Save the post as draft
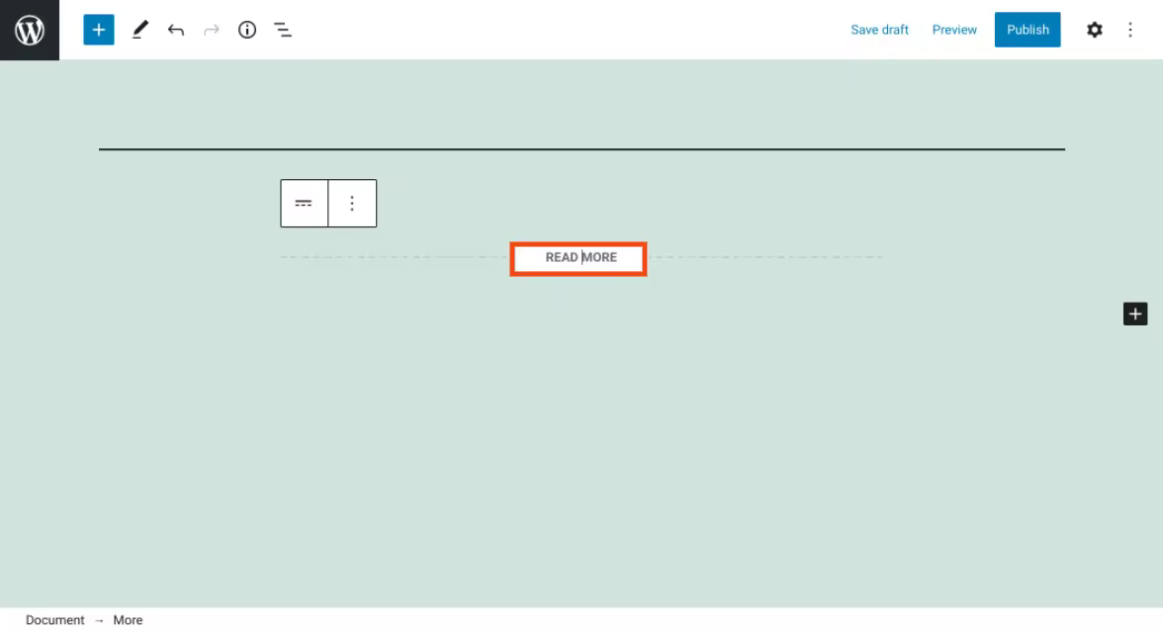1163x631 pixels. (879, 30)
